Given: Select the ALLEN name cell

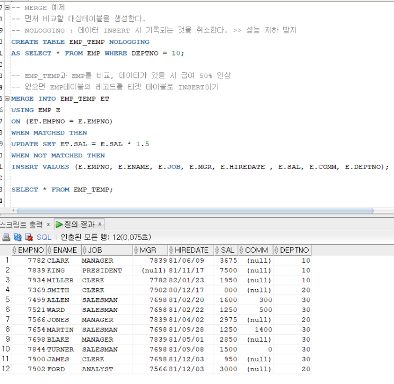Looking at the screenshot, I should [64, 300].
